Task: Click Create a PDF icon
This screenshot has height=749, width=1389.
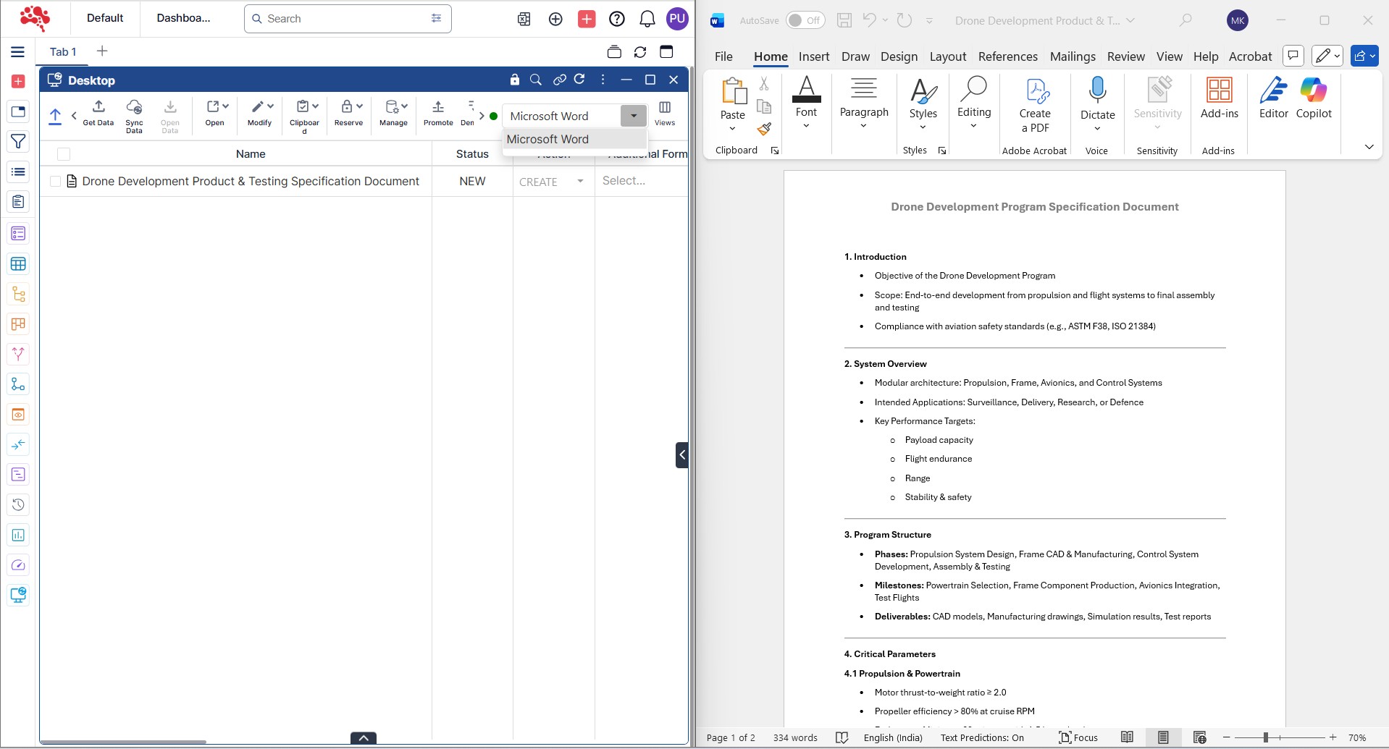Action: [x=1035, y=92]
